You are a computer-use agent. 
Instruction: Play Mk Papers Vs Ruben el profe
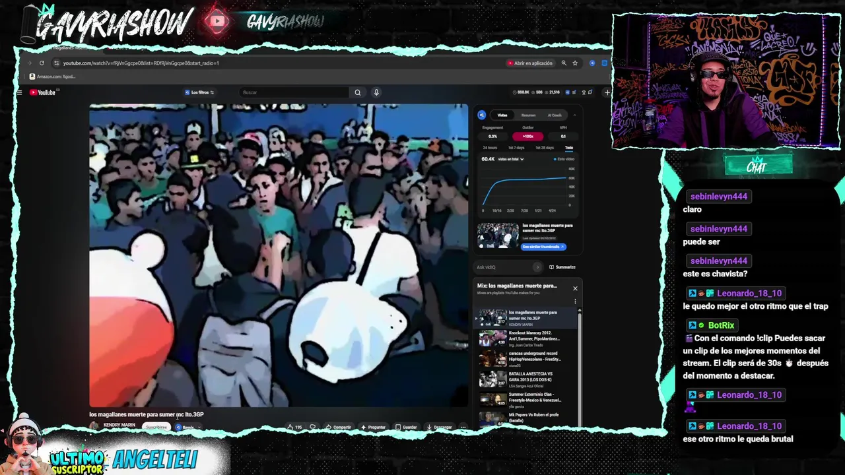coord(526,418)
